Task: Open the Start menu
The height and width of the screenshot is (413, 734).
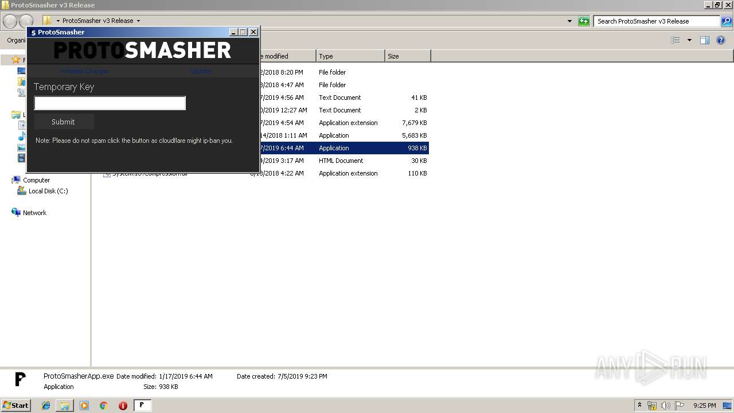Action: [x=15, y=405]
